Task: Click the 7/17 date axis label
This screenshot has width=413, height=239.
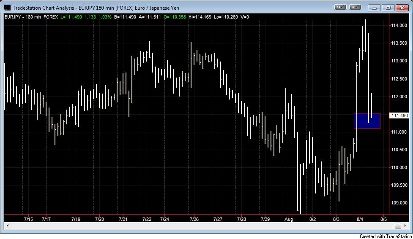Action: 46,219
